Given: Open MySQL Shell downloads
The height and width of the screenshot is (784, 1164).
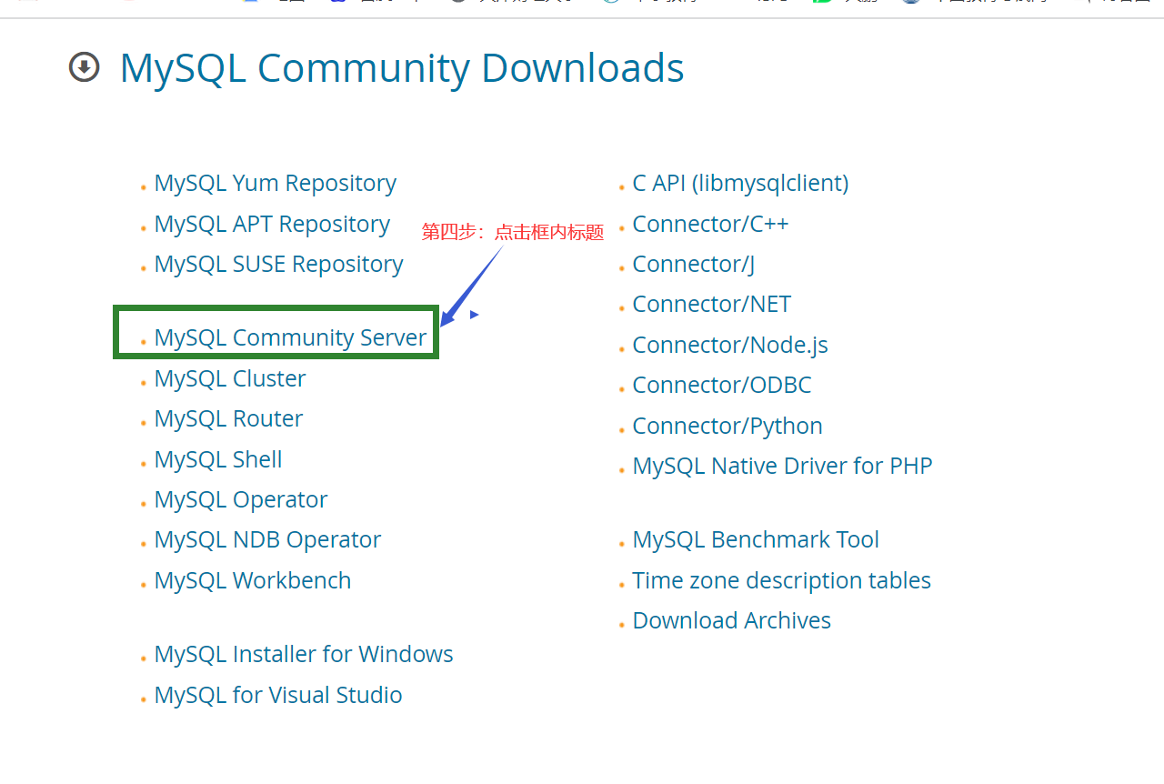Looking at the screenshot, I should [x=218, y=459].
